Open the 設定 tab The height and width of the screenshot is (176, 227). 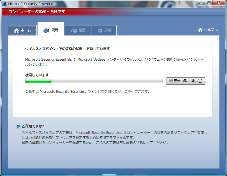tap(104, 30)
